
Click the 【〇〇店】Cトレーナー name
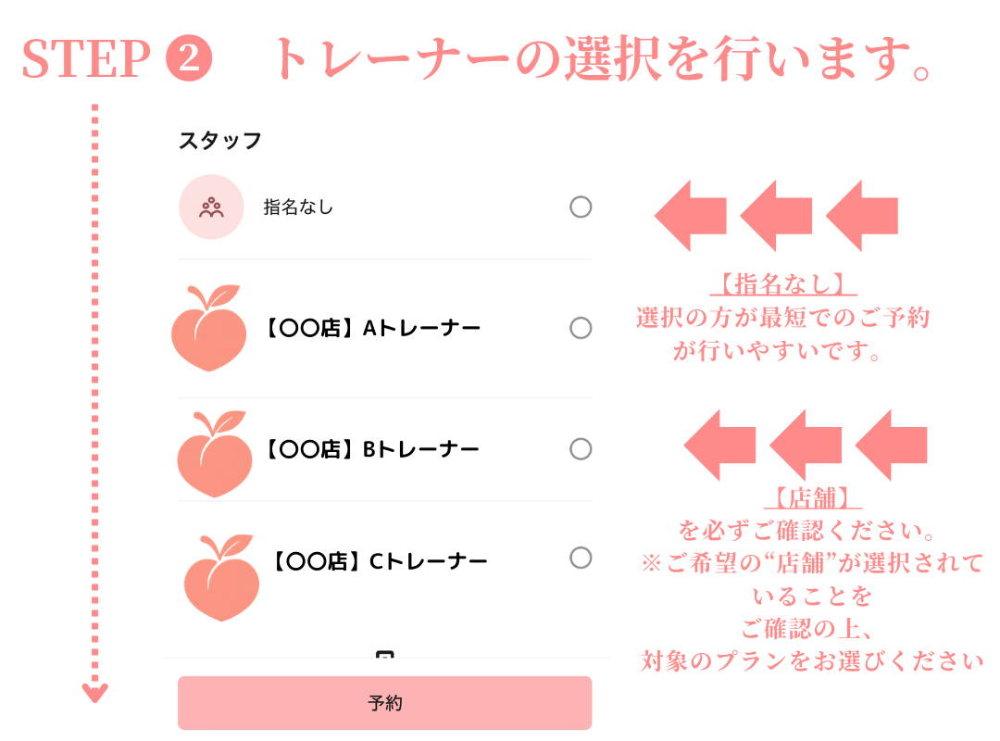tap(379, 561)
